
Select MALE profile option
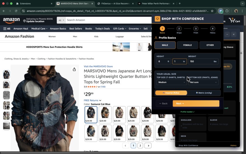(165, 45)
